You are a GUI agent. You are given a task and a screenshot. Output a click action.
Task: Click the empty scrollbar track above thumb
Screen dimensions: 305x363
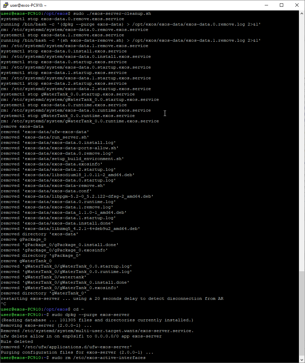click(302, 134)
